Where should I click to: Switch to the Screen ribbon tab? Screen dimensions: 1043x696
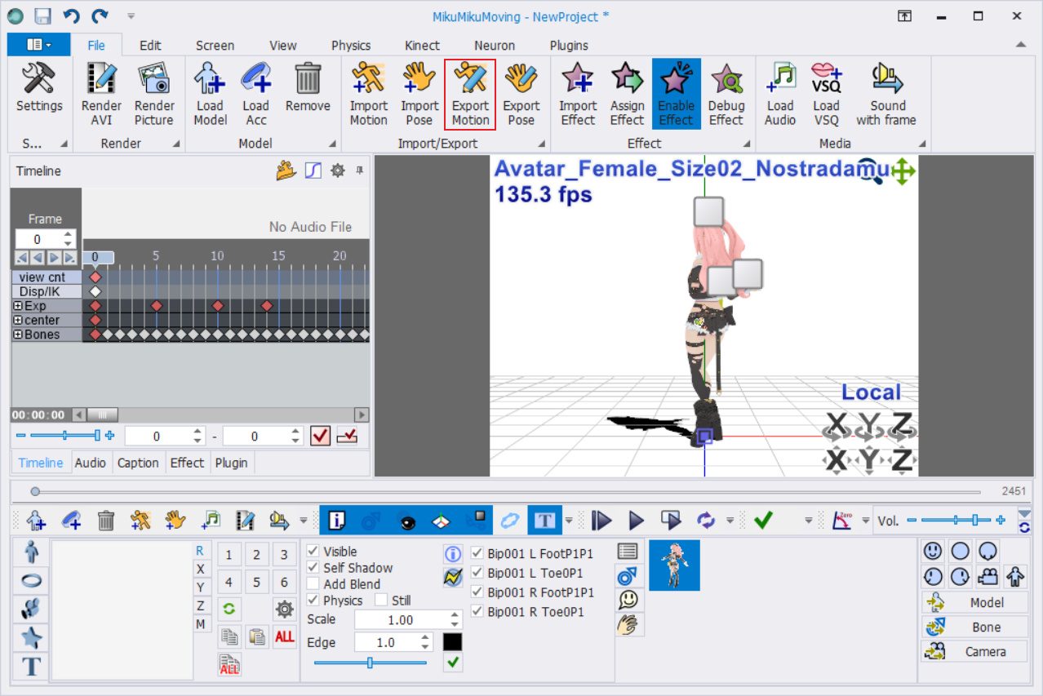click(x=215, y=46)
